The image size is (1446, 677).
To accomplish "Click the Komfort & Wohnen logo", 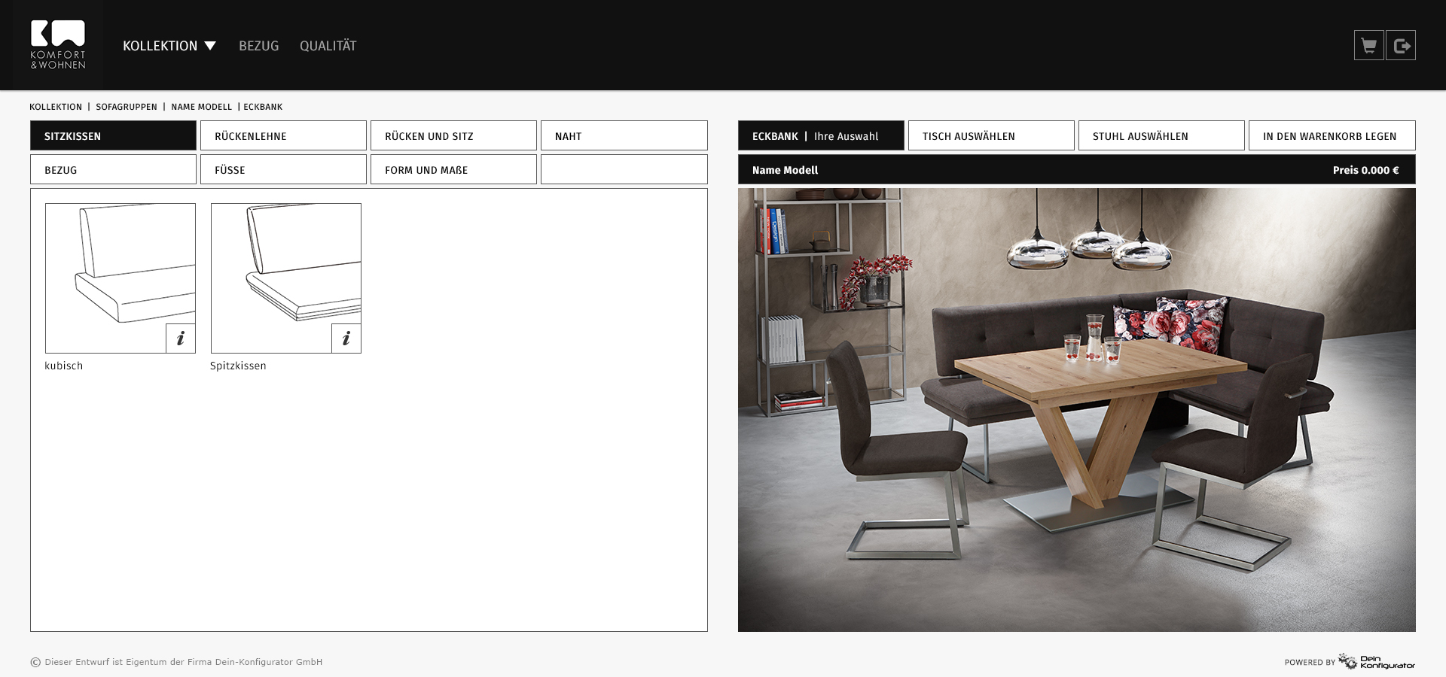I will coord(58,45).
